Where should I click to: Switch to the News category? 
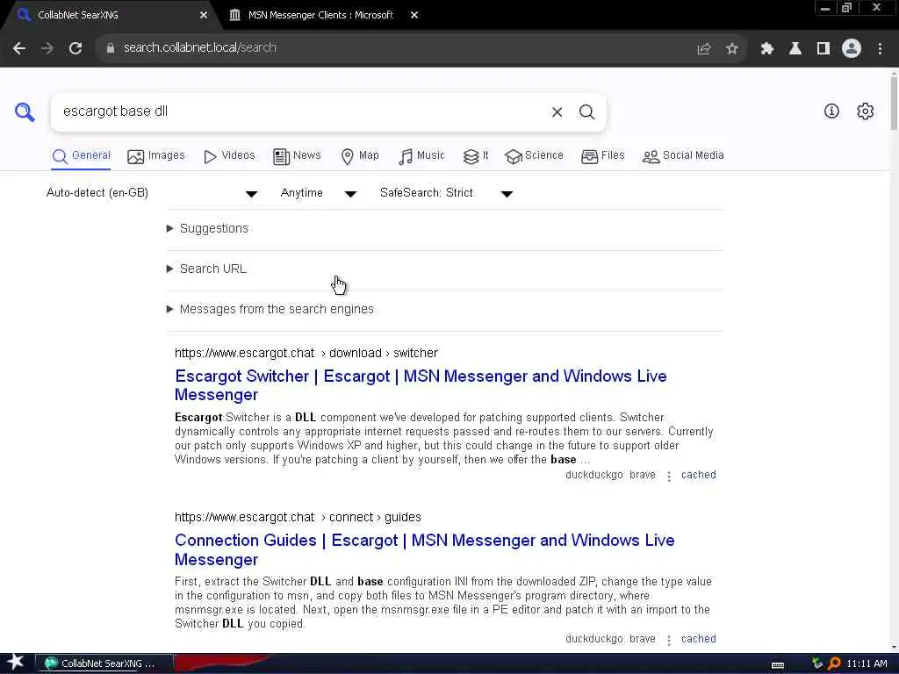[x=297, y=156]
